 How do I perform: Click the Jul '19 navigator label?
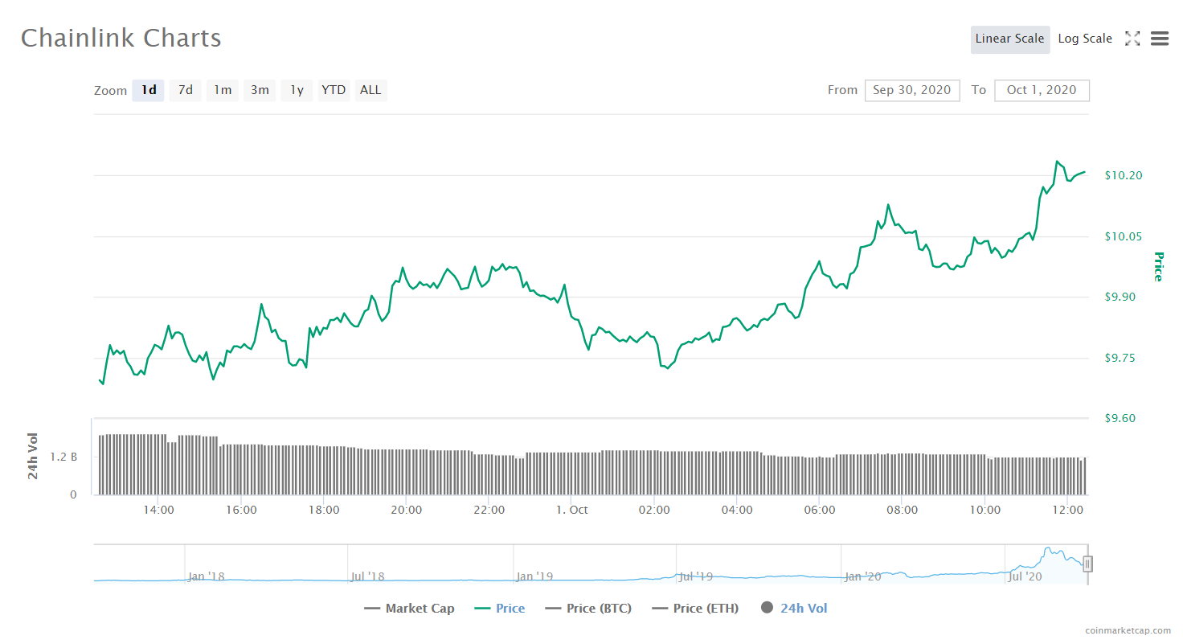[696, 576]
